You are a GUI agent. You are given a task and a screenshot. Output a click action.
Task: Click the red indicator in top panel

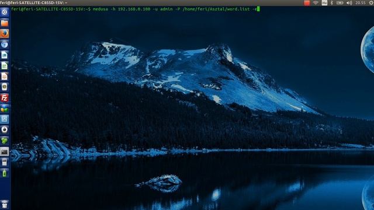pyautogui.click(x=307, y=3)
